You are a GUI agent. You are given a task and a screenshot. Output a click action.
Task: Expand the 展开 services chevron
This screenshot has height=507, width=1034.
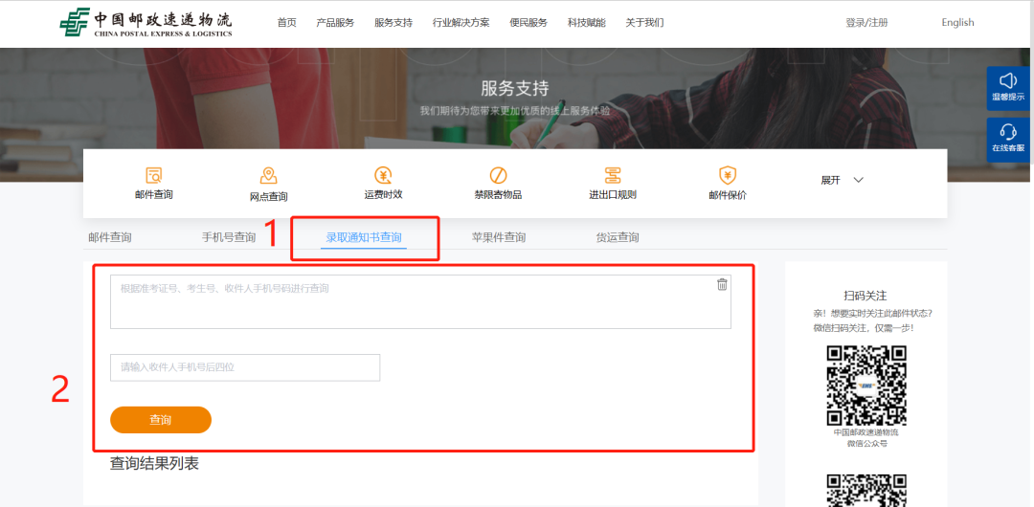tap(858, 180)
